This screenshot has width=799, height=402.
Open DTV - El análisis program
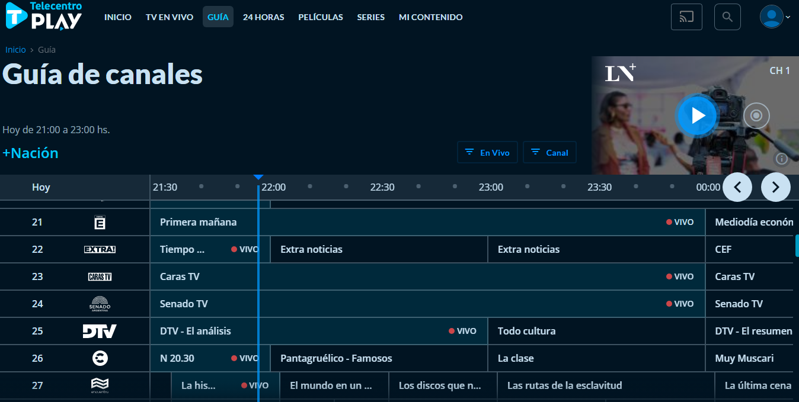click(319, 332)
